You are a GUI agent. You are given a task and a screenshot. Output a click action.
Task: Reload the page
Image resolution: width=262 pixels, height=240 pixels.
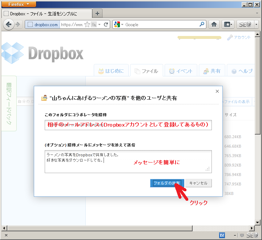pos(106,25)
